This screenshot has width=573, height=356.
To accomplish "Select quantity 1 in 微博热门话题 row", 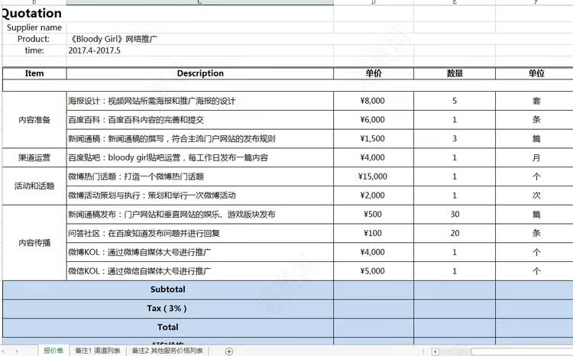I will tap(455, 176).
